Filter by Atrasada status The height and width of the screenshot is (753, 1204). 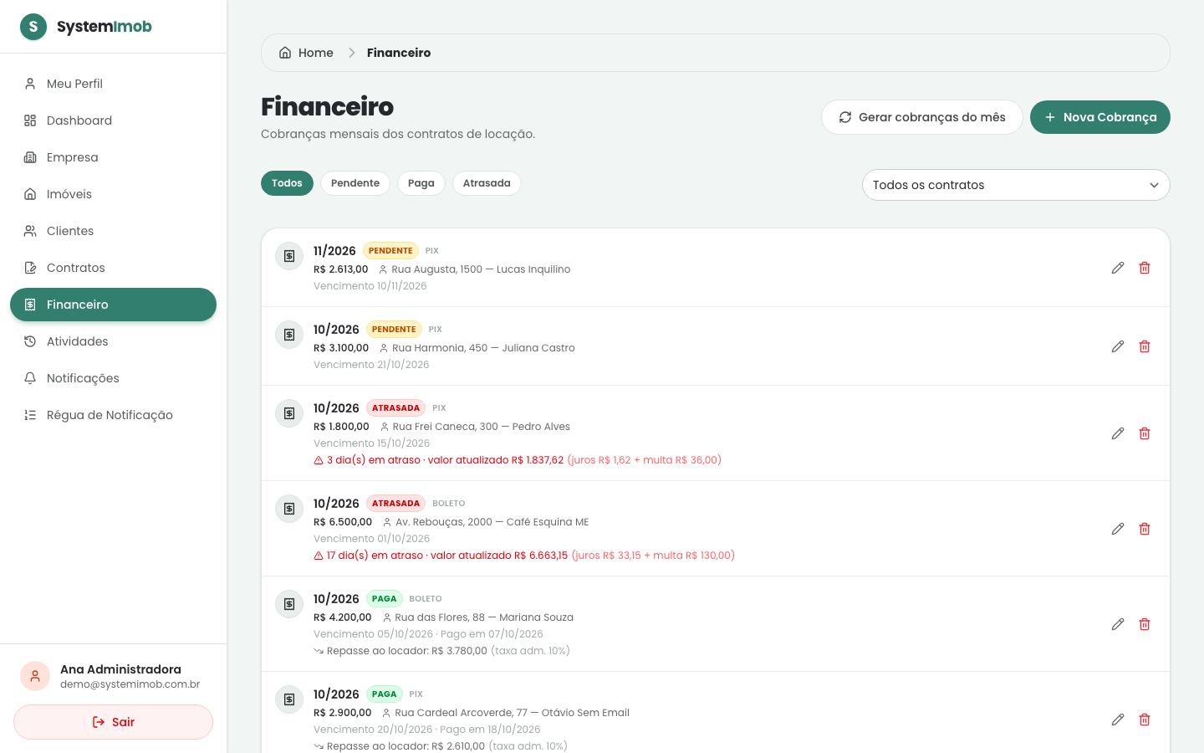[x=487, y=183]
